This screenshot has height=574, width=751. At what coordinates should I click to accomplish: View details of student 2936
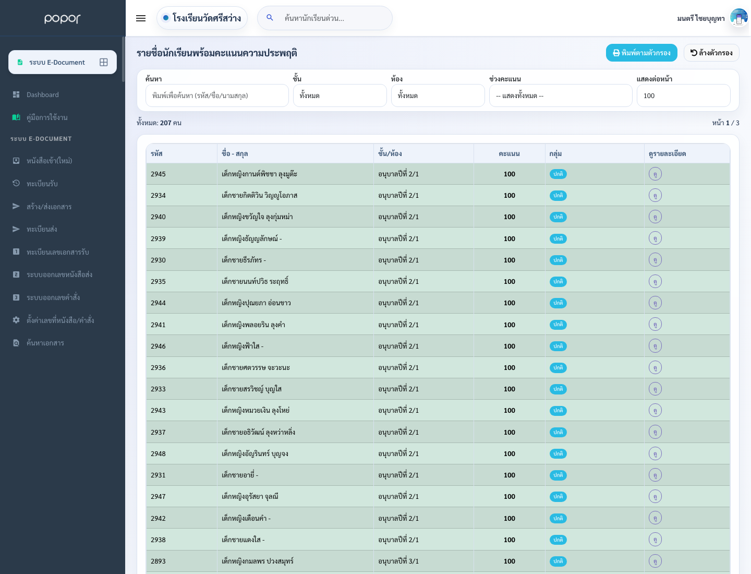[655, 367]
